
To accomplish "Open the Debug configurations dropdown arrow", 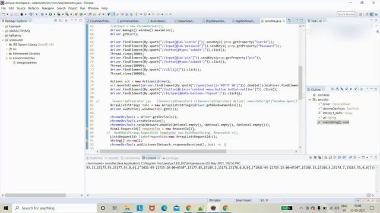I will tap(46, 14).
